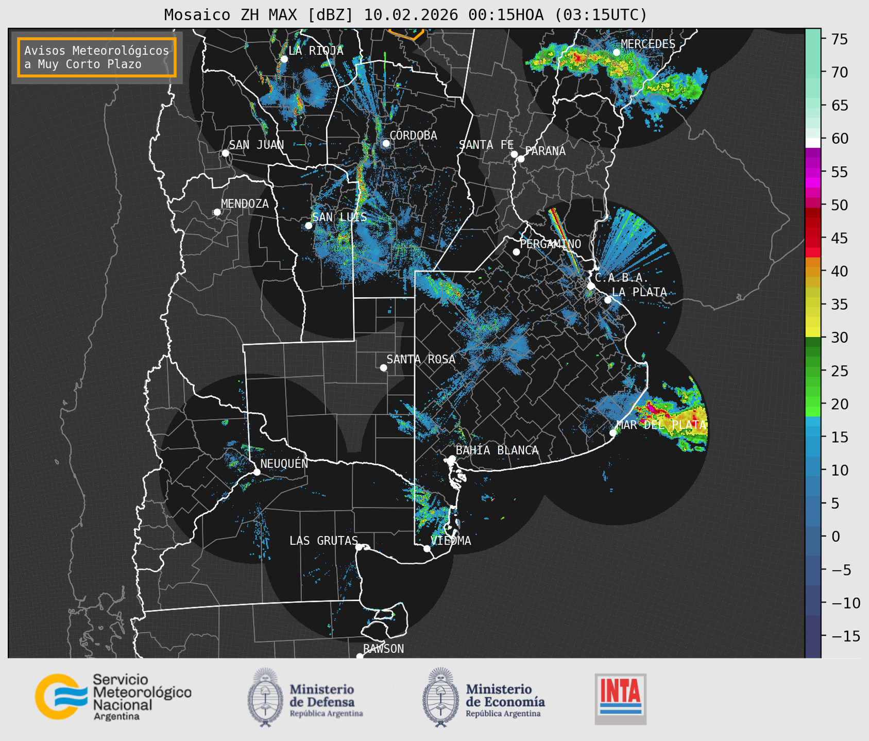Pick the yellow 30 dBZ color band

[813, 332]
